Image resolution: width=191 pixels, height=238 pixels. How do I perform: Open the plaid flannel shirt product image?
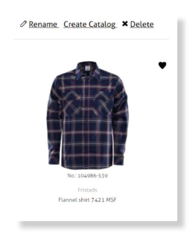coord(87,115)
